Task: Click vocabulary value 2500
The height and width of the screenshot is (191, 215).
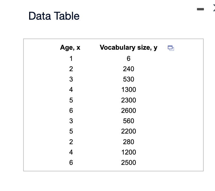Action: coord(128,163)
